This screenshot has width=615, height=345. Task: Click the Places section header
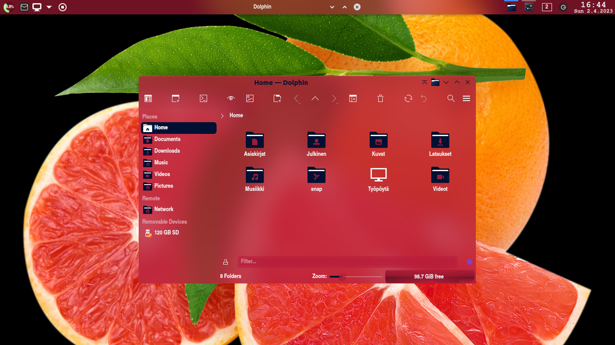point(150,117)
